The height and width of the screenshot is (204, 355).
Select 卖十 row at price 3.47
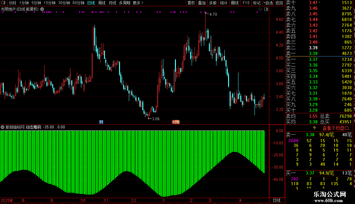coord(319,3)
